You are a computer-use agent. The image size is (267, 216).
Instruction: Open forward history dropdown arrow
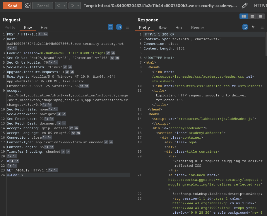click(78, 6)
